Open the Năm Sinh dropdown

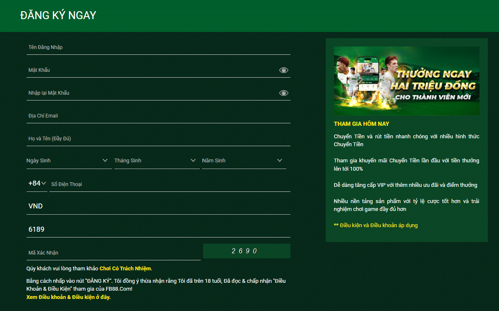tap(244, 161)
